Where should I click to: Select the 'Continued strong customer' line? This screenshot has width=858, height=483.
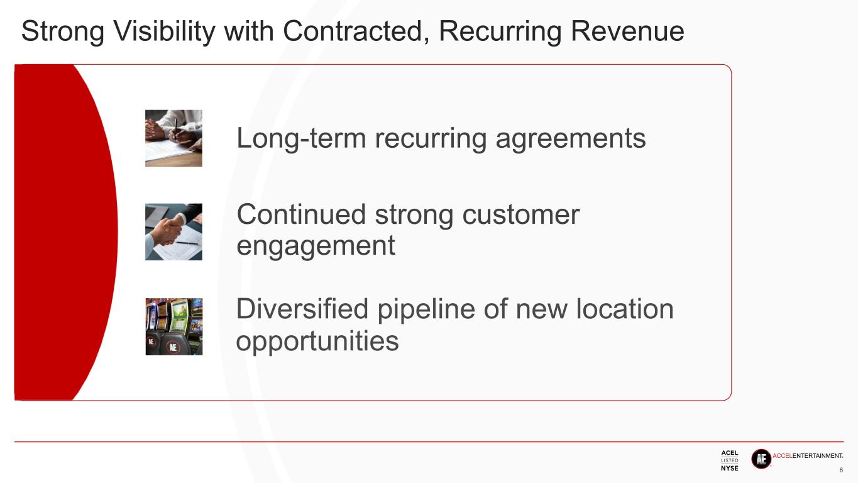408,215
